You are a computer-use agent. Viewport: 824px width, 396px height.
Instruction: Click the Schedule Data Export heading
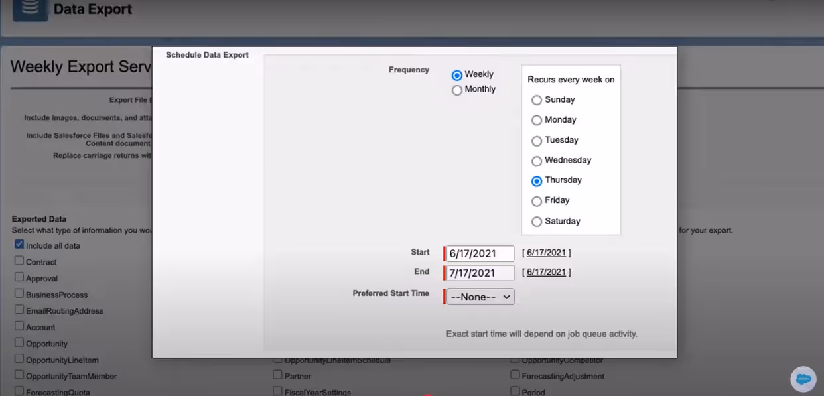click(207, 55)
